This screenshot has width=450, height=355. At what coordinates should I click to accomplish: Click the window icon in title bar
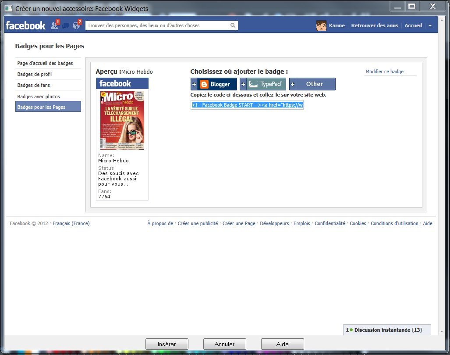[9, 8]
